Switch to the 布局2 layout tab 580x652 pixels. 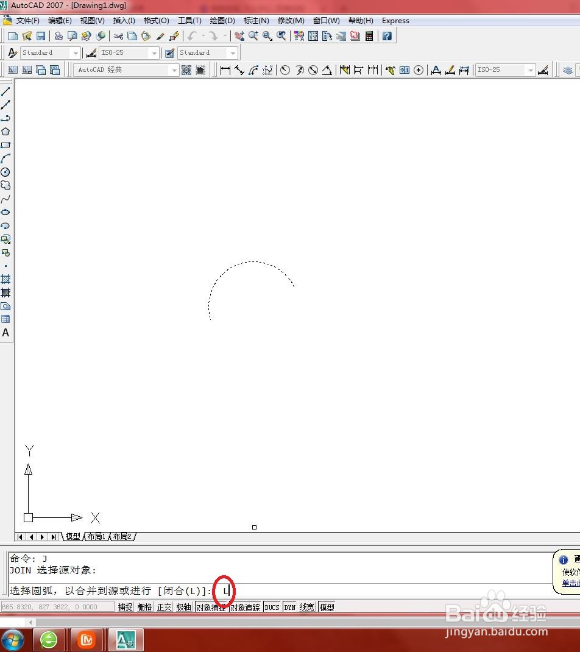(122, 536)
